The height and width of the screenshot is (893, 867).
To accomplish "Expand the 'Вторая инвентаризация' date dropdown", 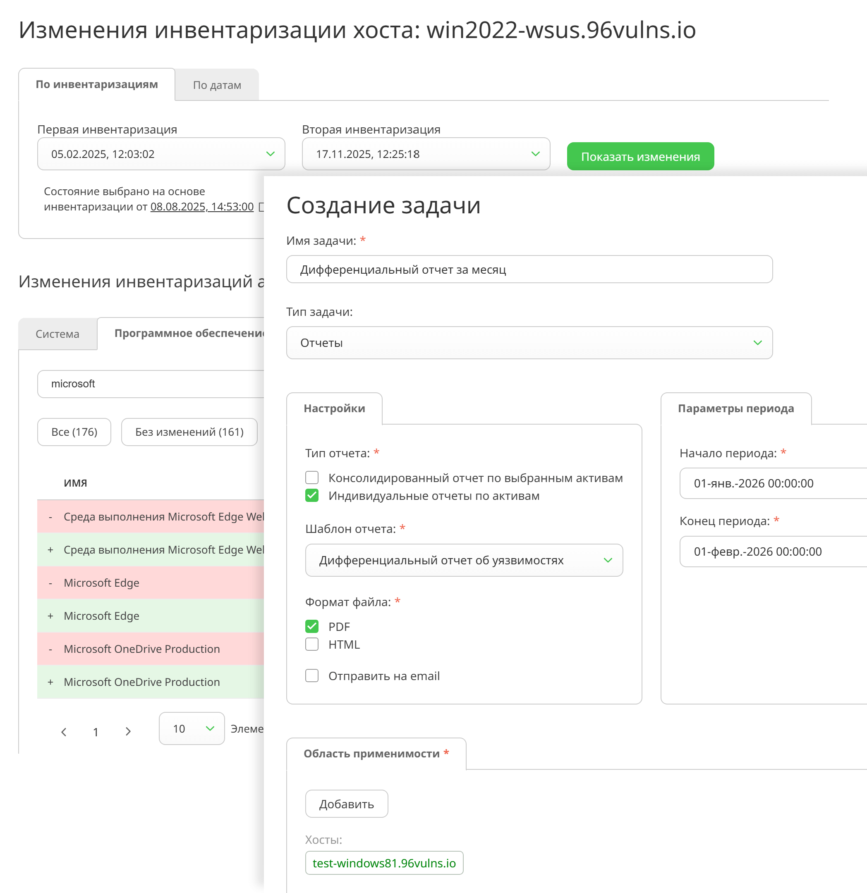I will 426,154.
